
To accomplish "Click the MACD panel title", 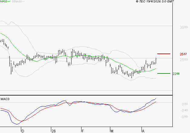I will click(5, 99).
